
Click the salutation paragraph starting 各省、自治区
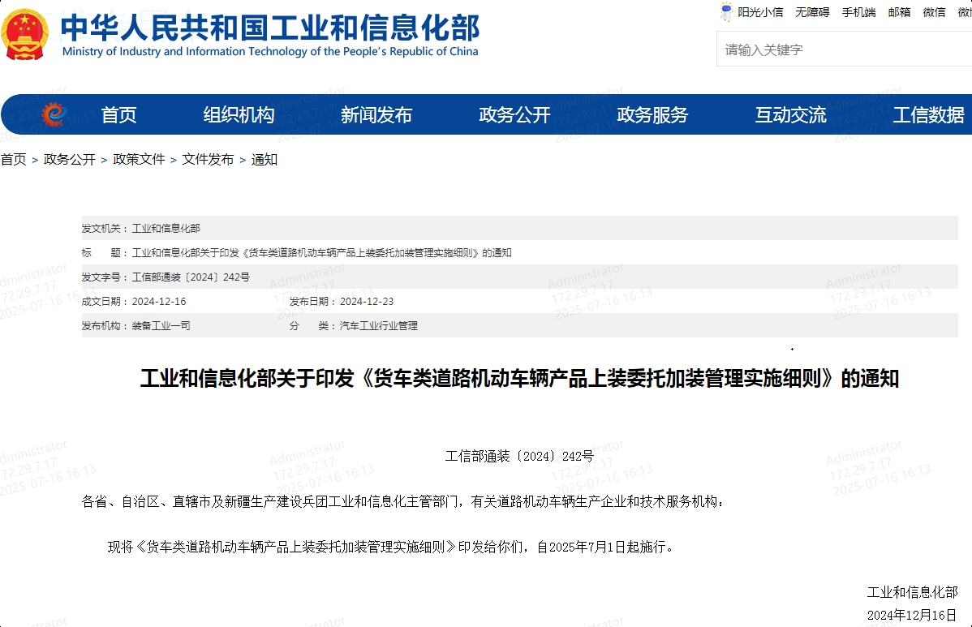(403, 502)
